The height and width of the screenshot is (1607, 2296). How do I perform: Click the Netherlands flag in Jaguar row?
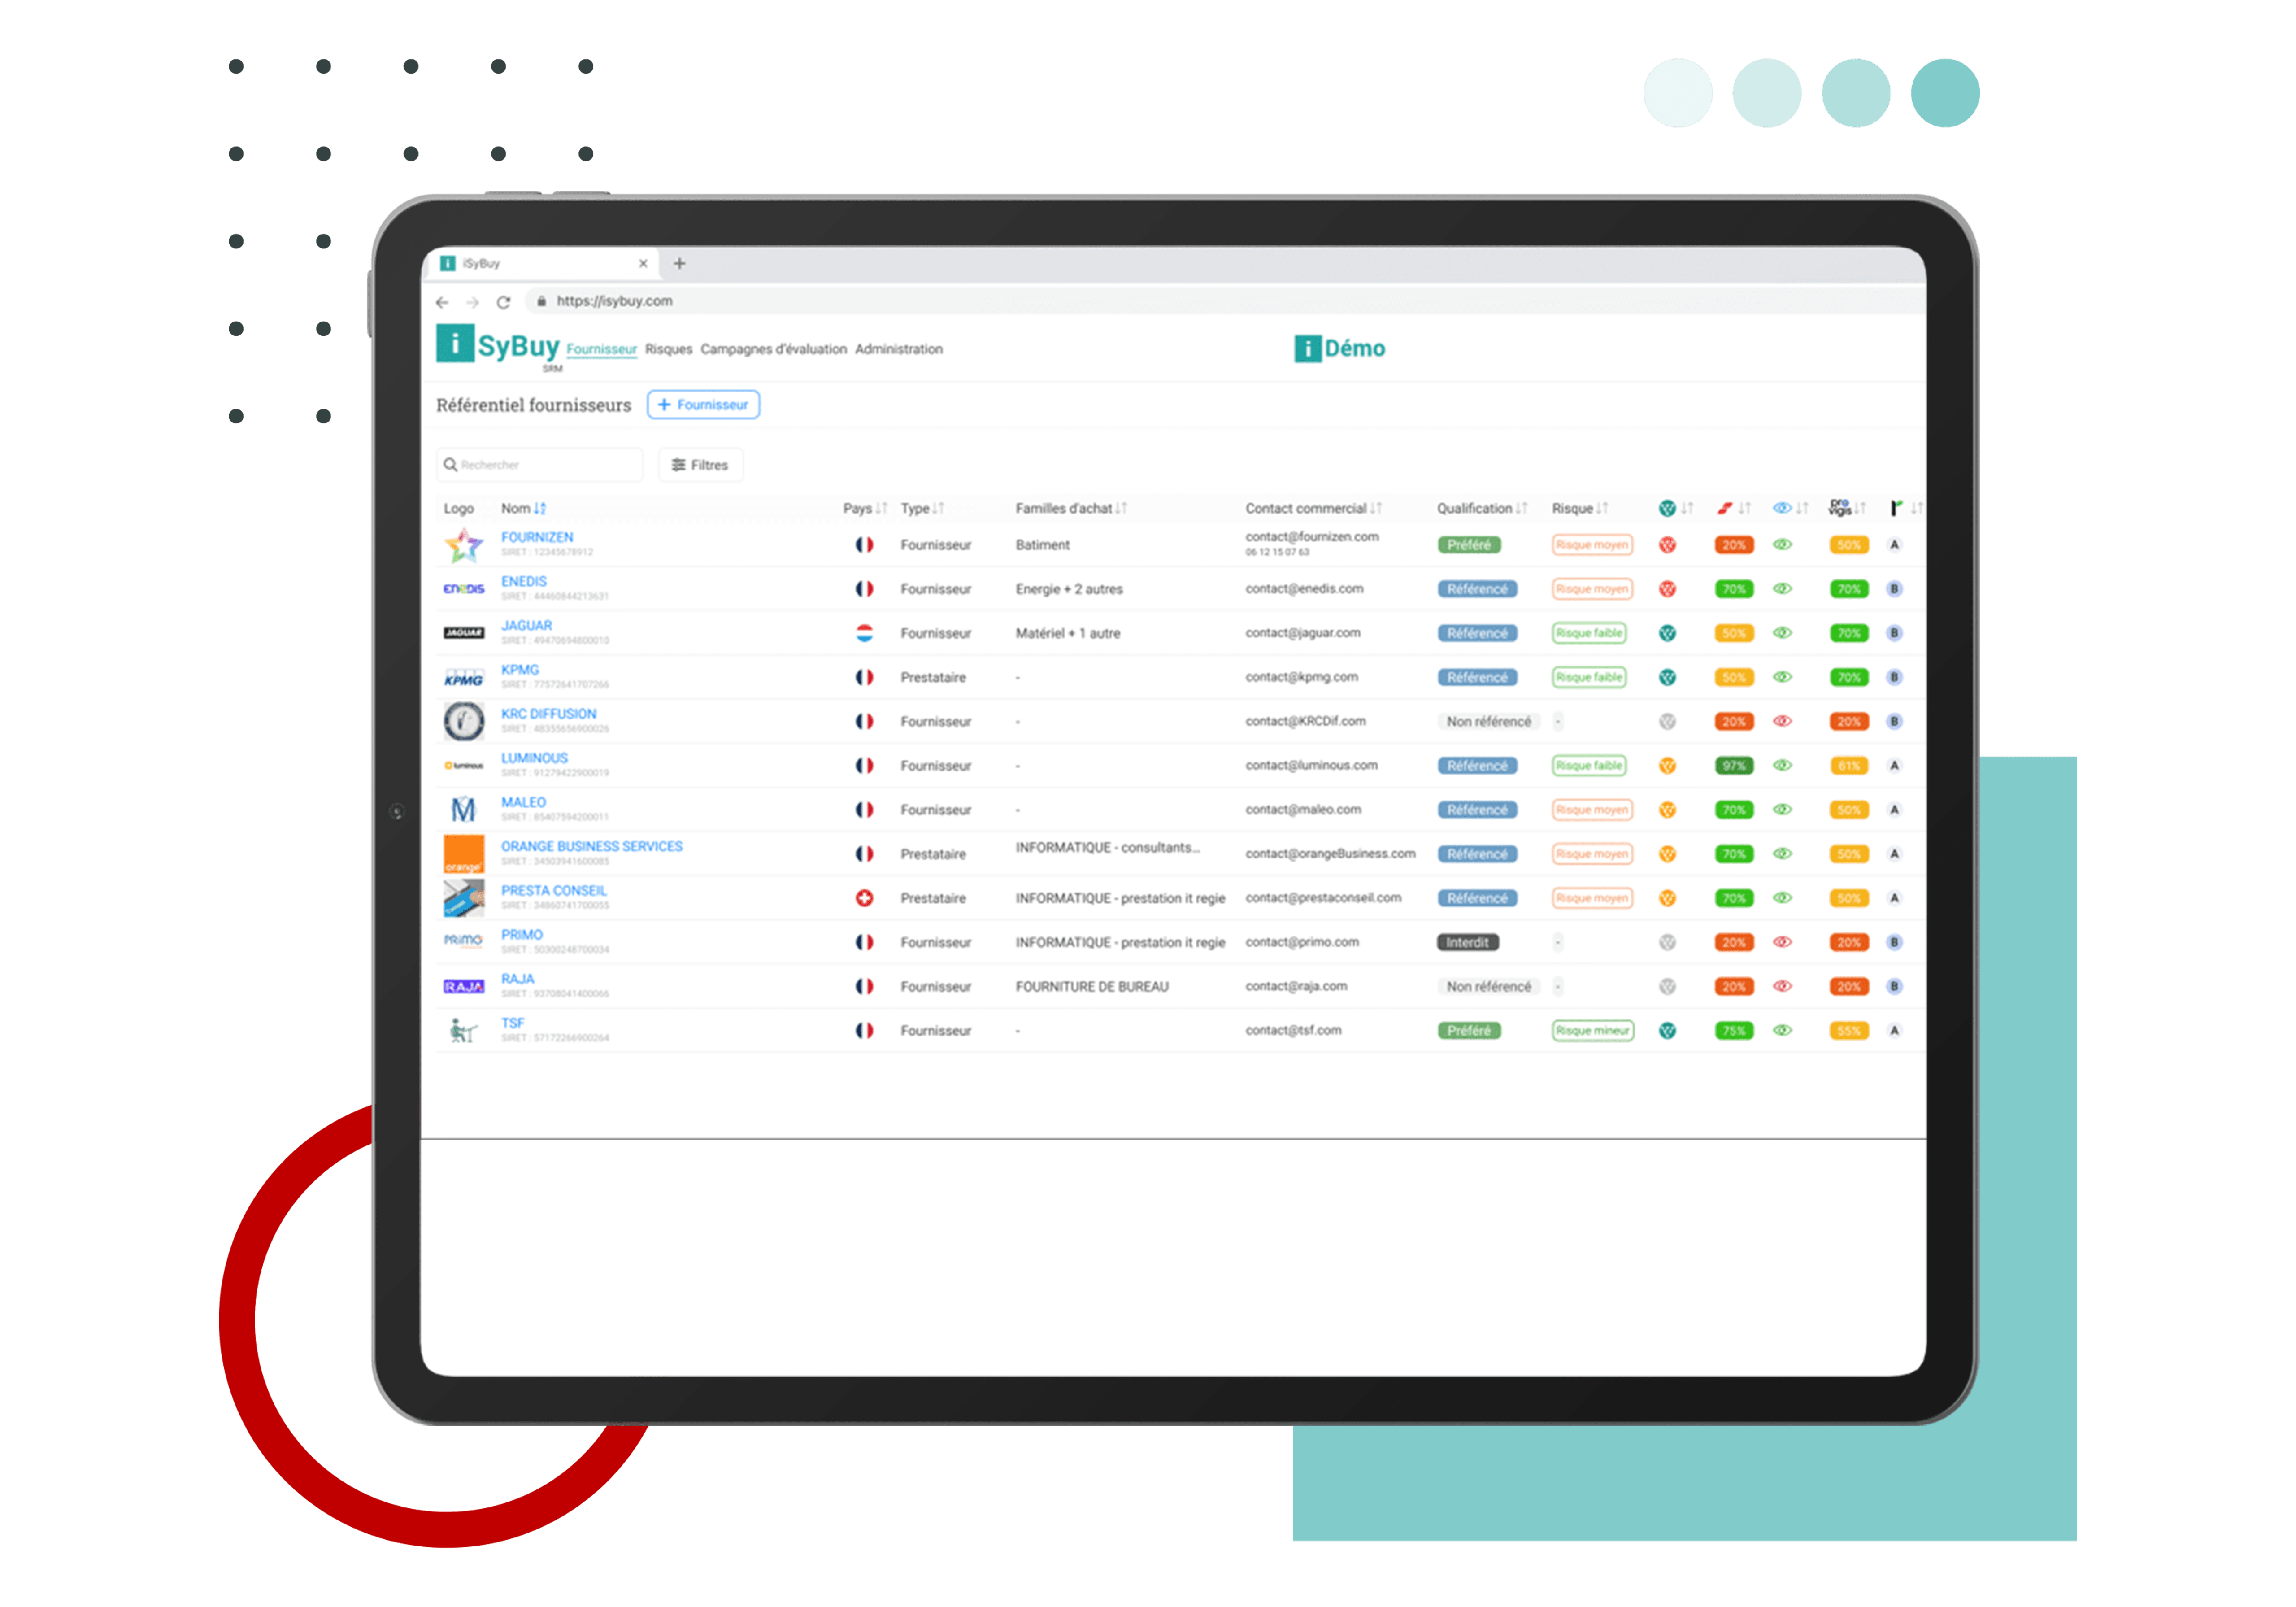(864, 633)
